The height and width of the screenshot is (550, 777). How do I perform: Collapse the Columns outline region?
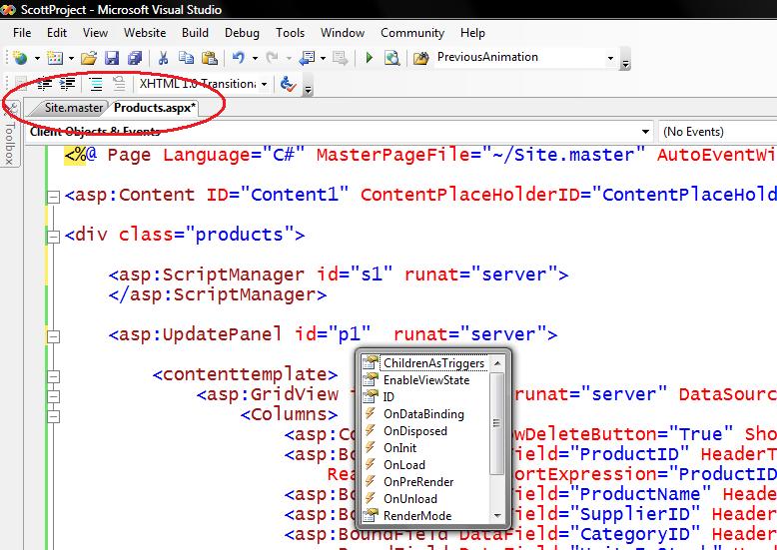(53, 416)
